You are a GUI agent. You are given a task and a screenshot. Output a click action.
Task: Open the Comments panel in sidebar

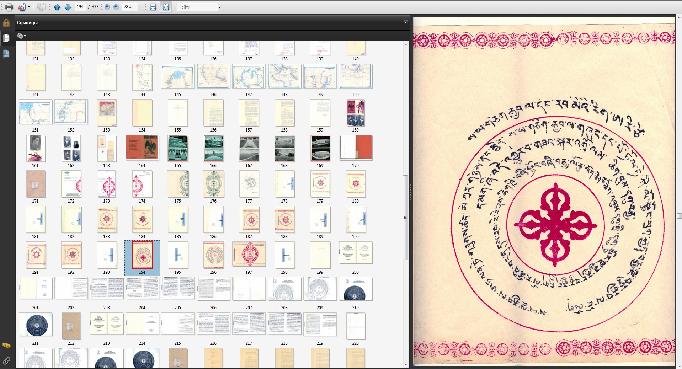click(x=6, y=346)
